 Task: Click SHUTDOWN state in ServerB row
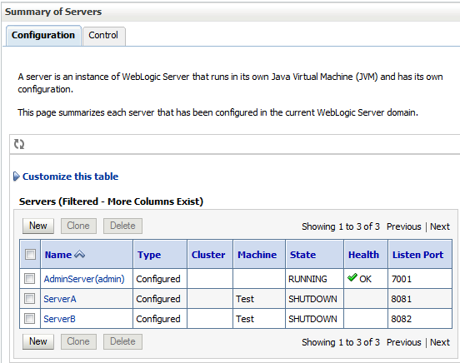coord(312,319)
